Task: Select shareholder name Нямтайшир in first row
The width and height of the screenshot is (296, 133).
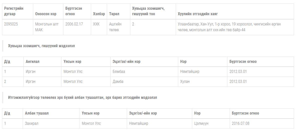Action: click(x=190, y=72)
